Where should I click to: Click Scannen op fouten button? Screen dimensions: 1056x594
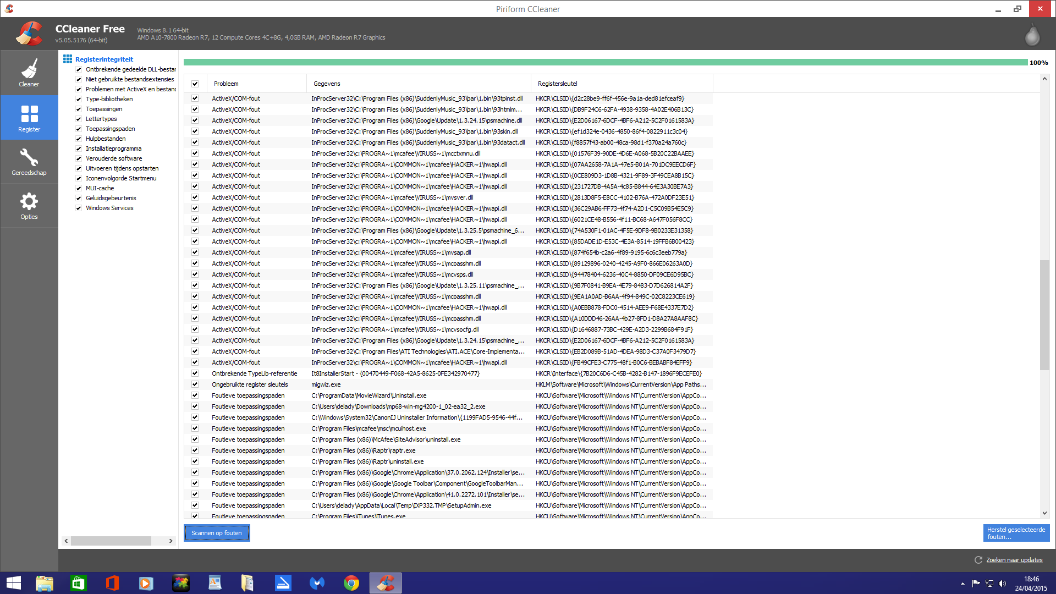click(217, 533)
